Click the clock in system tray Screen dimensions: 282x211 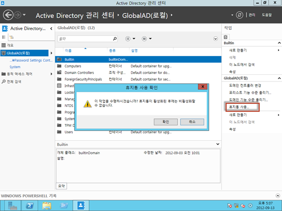pyautogui.click(x=266, y=205)
